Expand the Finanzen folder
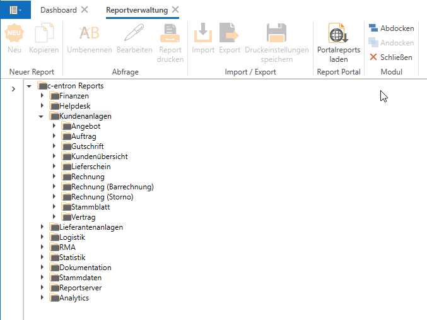This screenshot has height=320, width=427. pos(42,95)
